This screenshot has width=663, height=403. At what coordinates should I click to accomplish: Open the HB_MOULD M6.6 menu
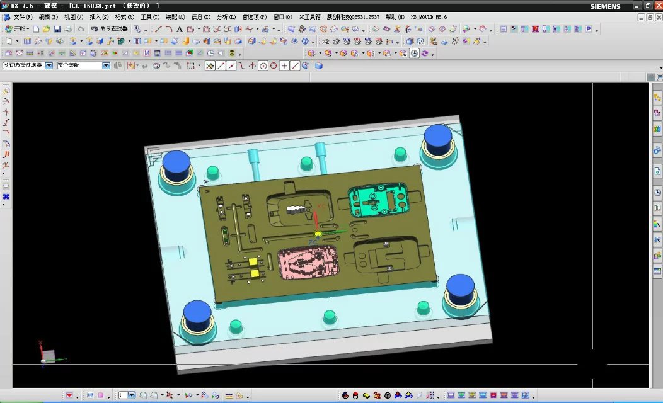(x=429, y=17)
